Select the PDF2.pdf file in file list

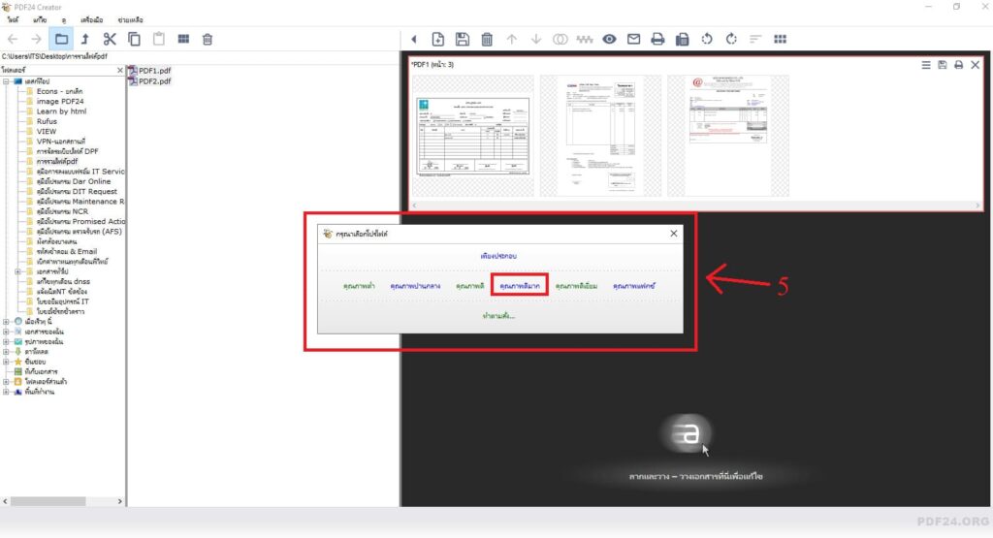point(153,81)
